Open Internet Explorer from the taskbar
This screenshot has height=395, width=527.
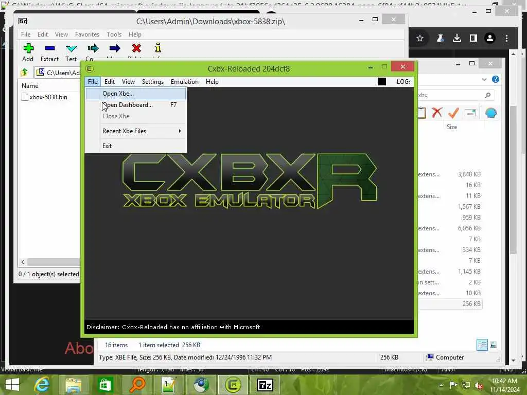point(42,385)
